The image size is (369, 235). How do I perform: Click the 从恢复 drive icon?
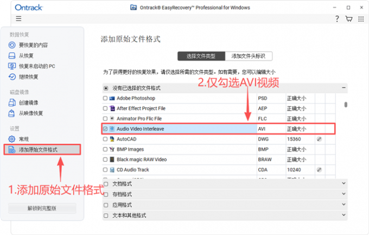coord(12,55)
